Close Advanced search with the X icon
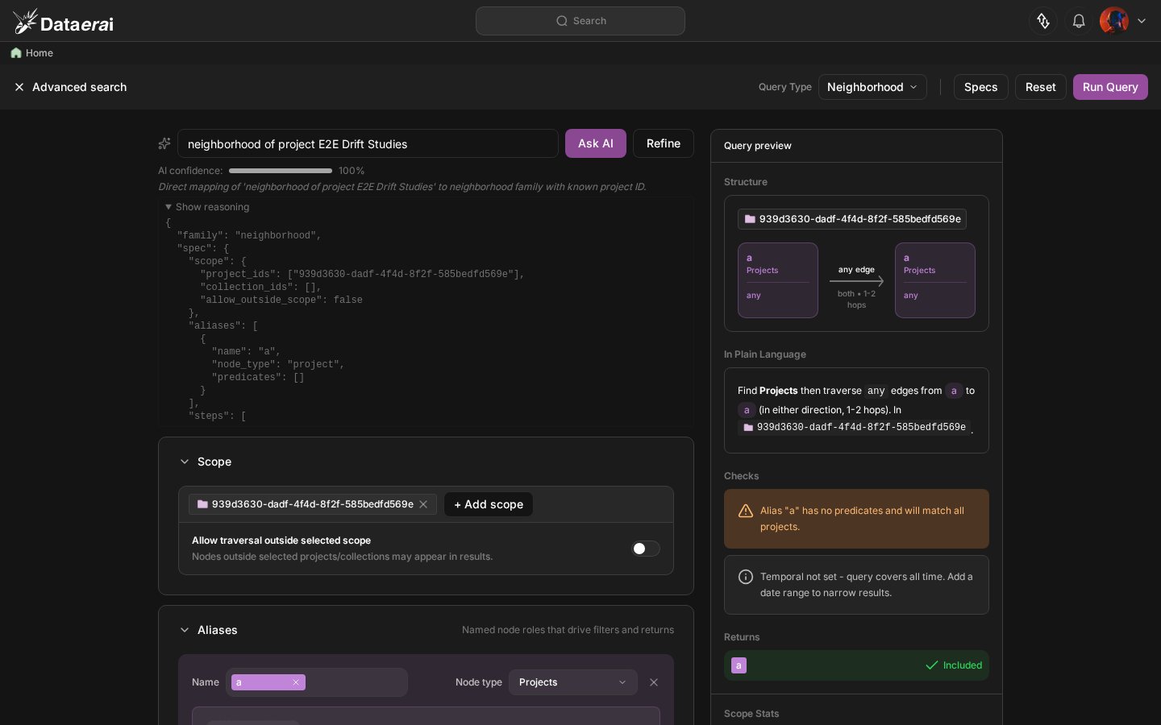This screenshot has width=1161, height=725. coord(19,87)
